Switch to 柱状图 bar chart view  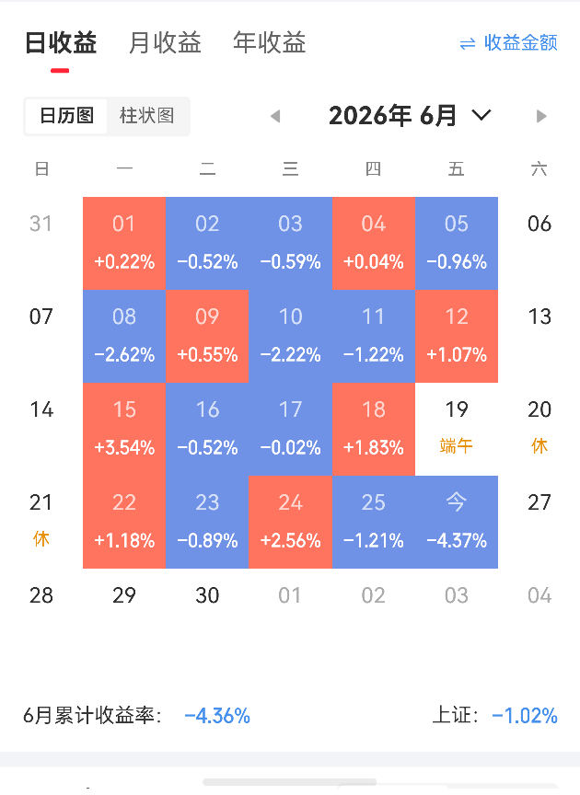point(147,116)
